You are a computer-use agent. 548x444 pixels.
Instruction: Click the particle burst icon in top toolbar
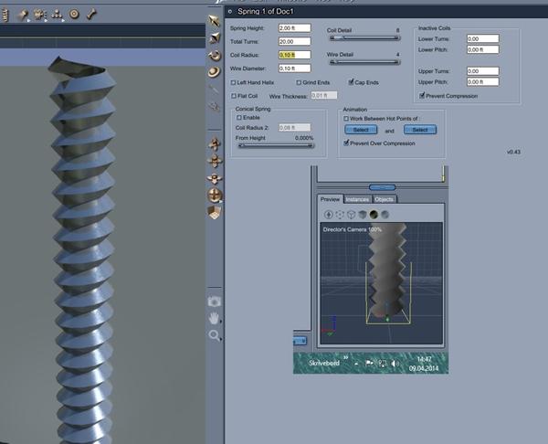tap(40, 15)
